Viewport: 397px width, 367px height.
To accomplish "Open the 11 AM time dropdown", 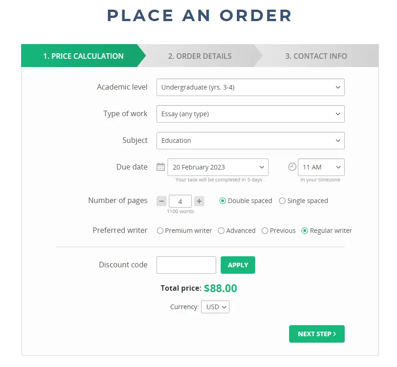I will pos(321,167).
